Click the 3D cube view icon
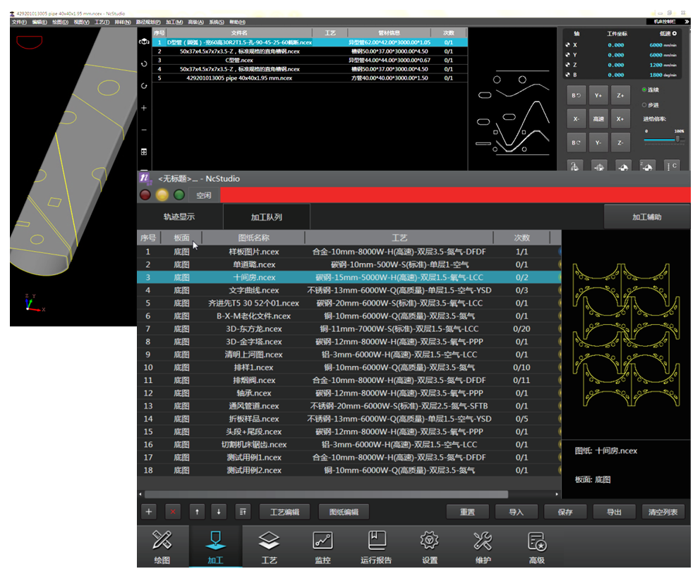 144,42
